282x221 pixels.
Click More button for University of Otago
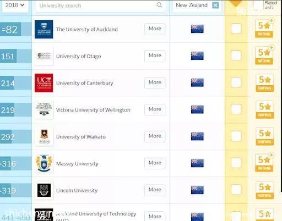click(x=155, y=56)
